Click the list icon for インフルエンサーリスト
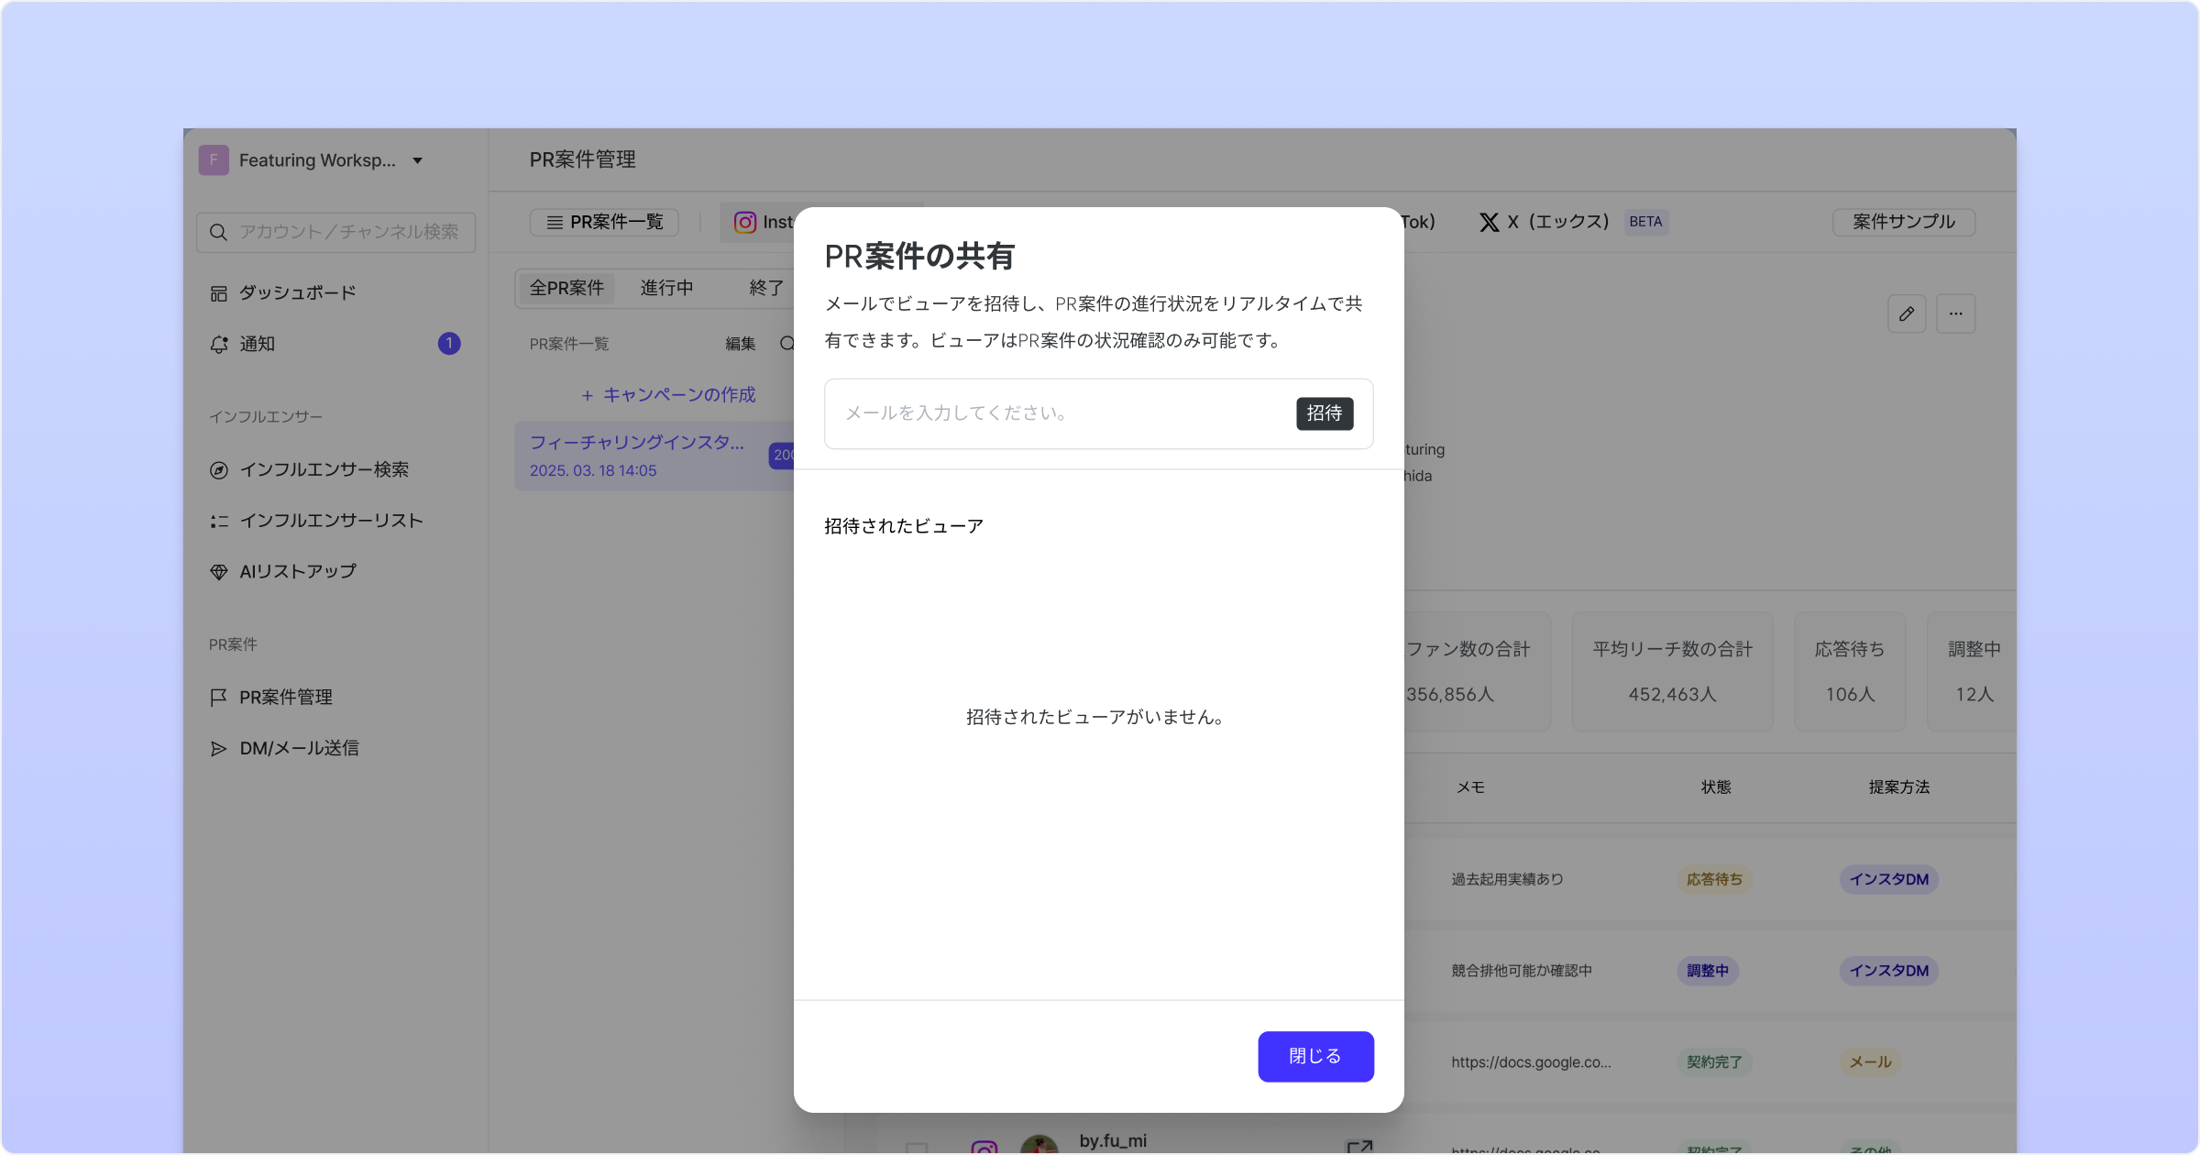Screen dimensions: 2200x1155 tap(218, 521)
